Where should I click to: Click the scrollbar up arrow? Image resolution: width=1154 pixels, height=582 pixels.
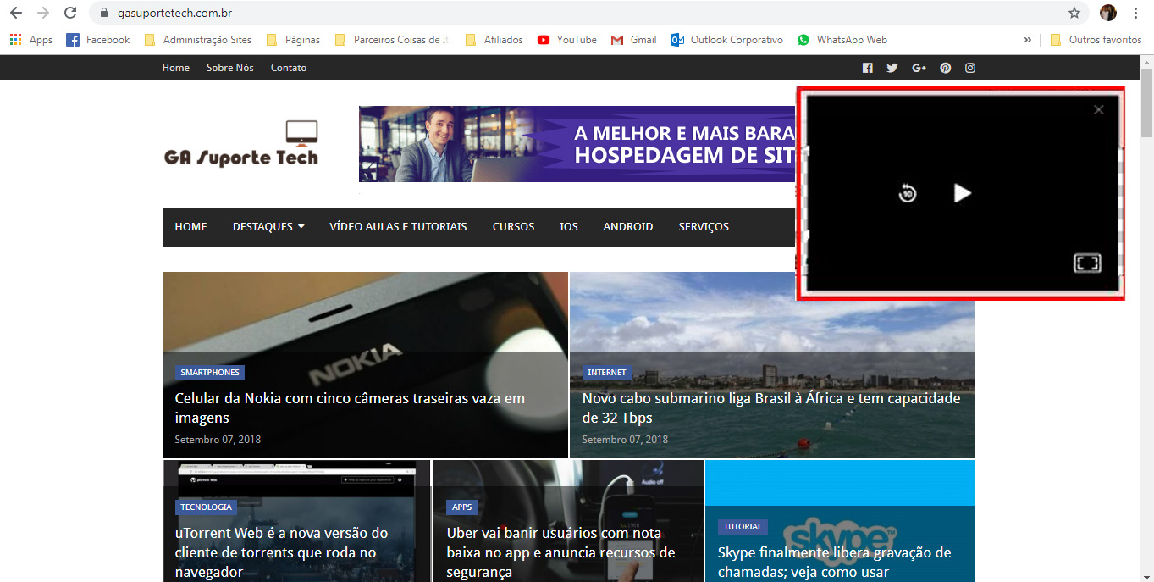pos(1146,62)
